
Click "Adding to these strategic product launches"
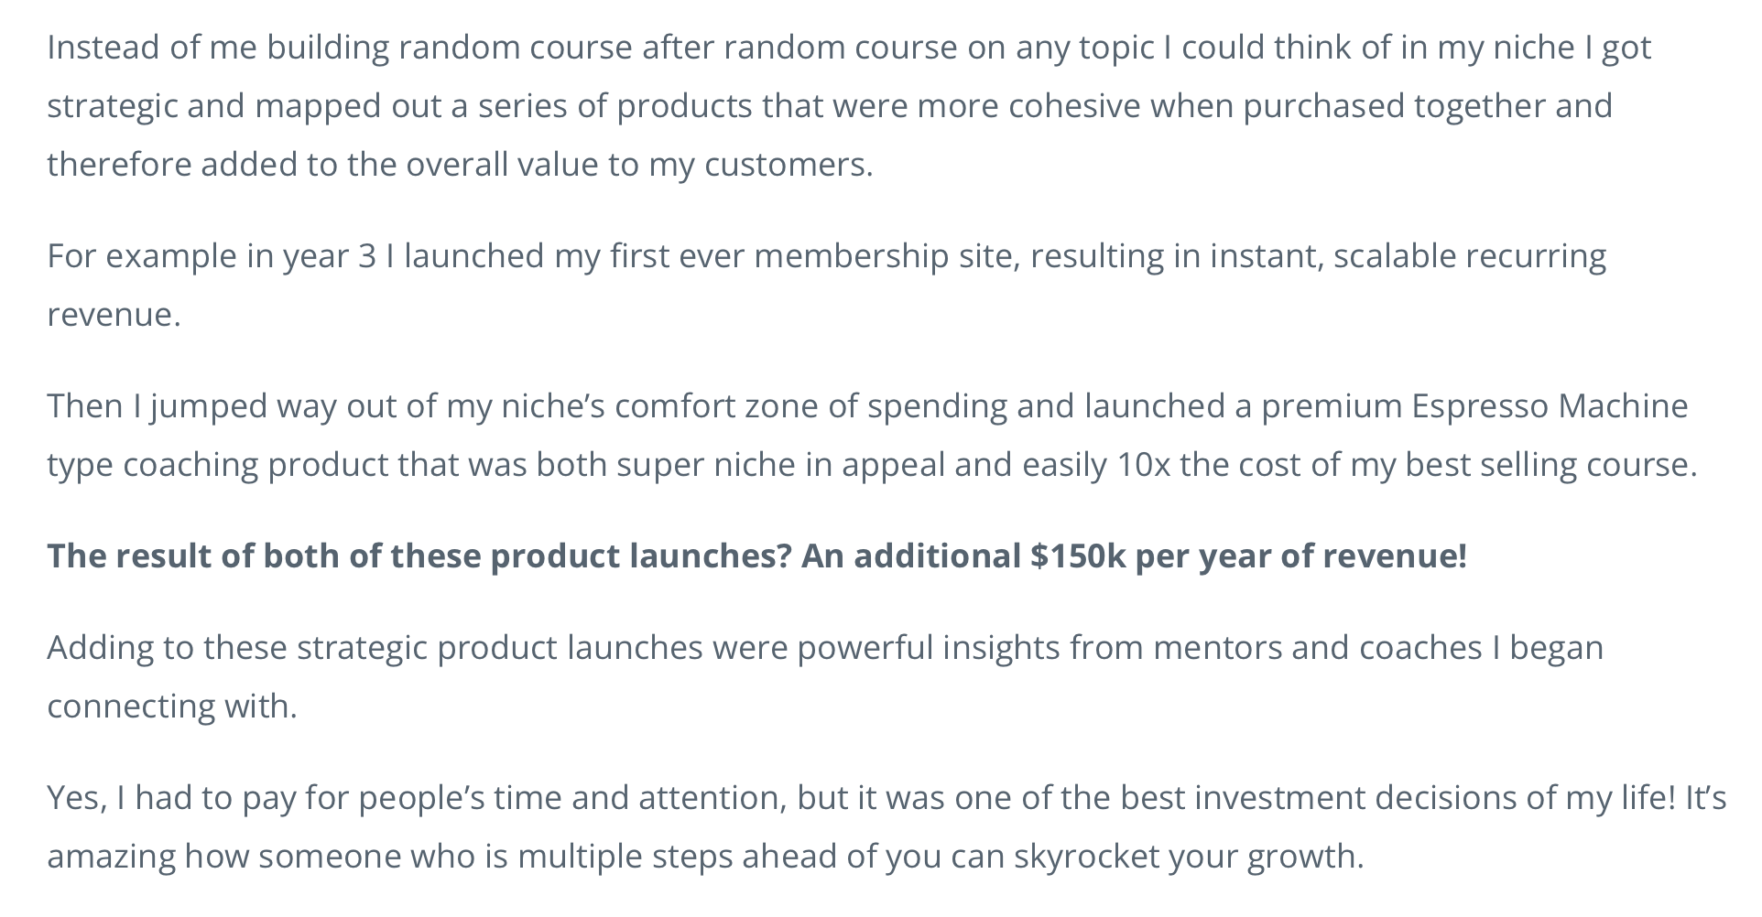click(375, 648)
